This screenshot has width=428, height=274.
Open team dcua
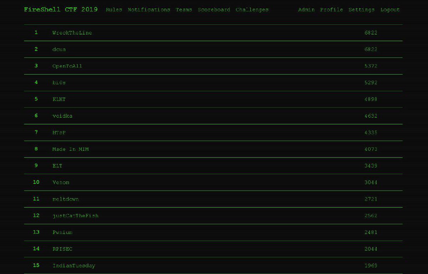pyautogui.click(x=59, y=50)
